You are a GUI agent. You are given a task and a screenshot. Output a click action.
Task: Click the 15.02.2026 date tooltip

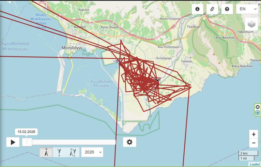pos(26,132)
